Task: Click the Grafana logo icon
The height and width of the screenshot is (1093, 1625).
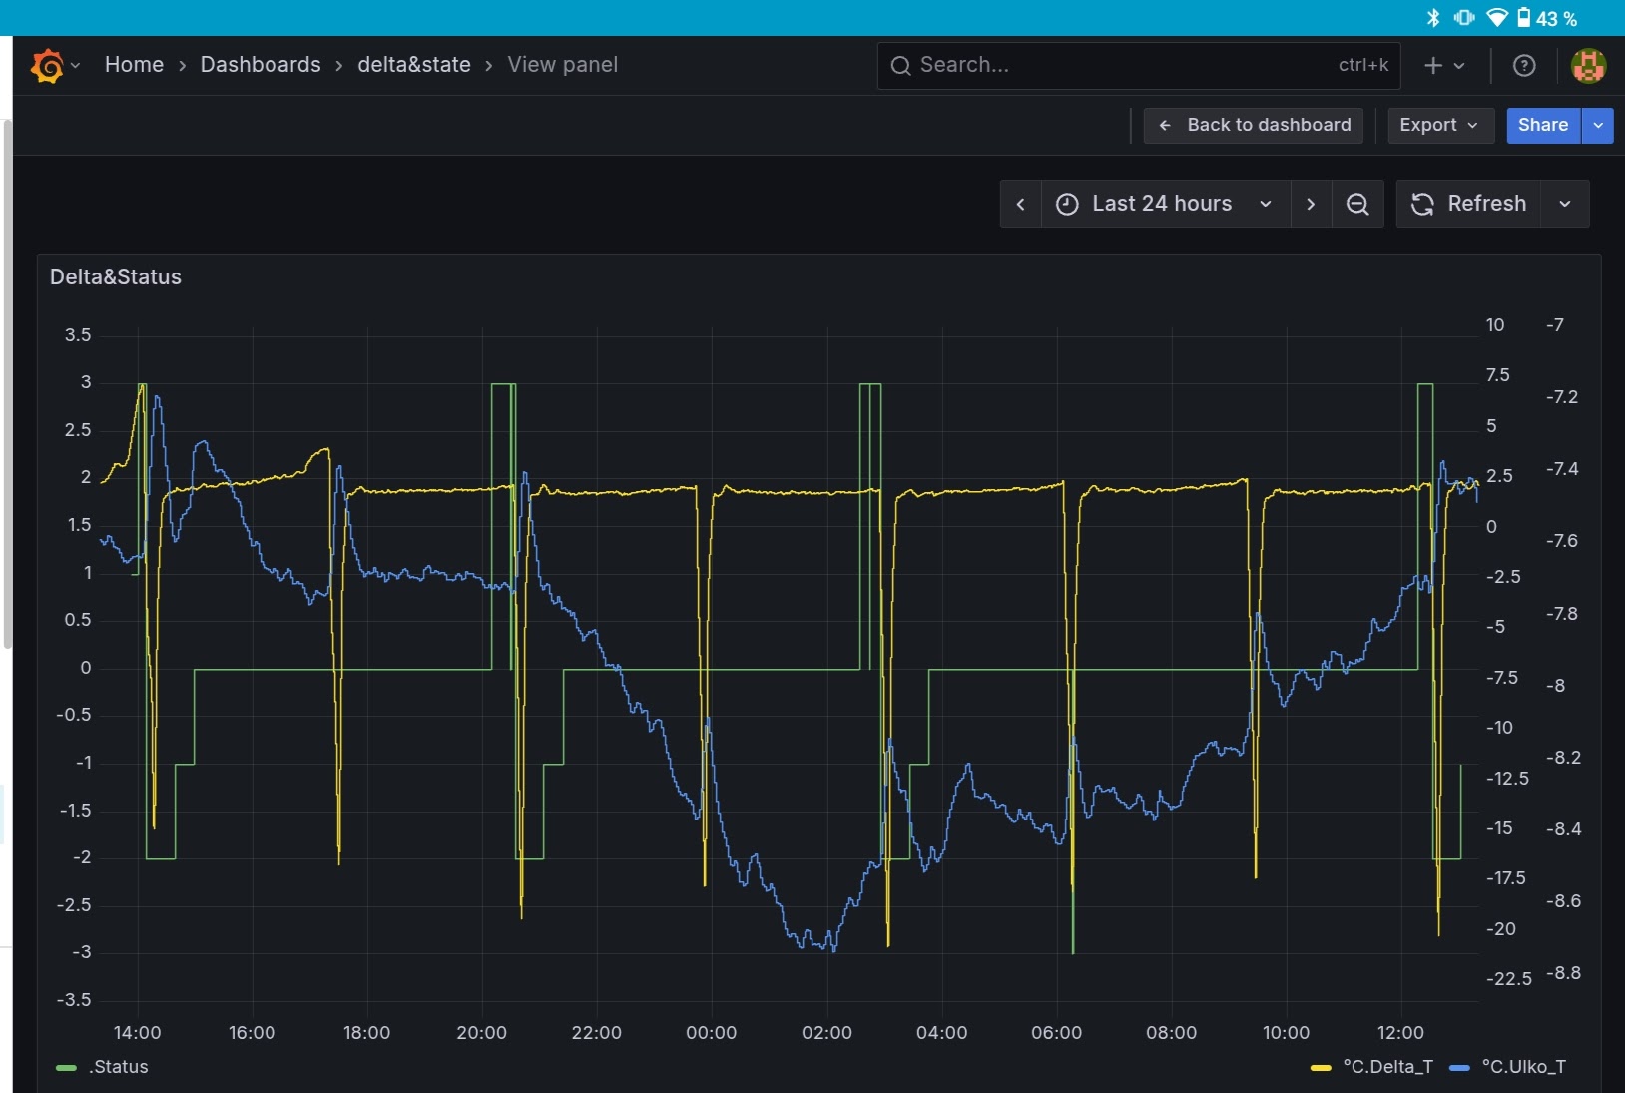Action: pos(47,66)
